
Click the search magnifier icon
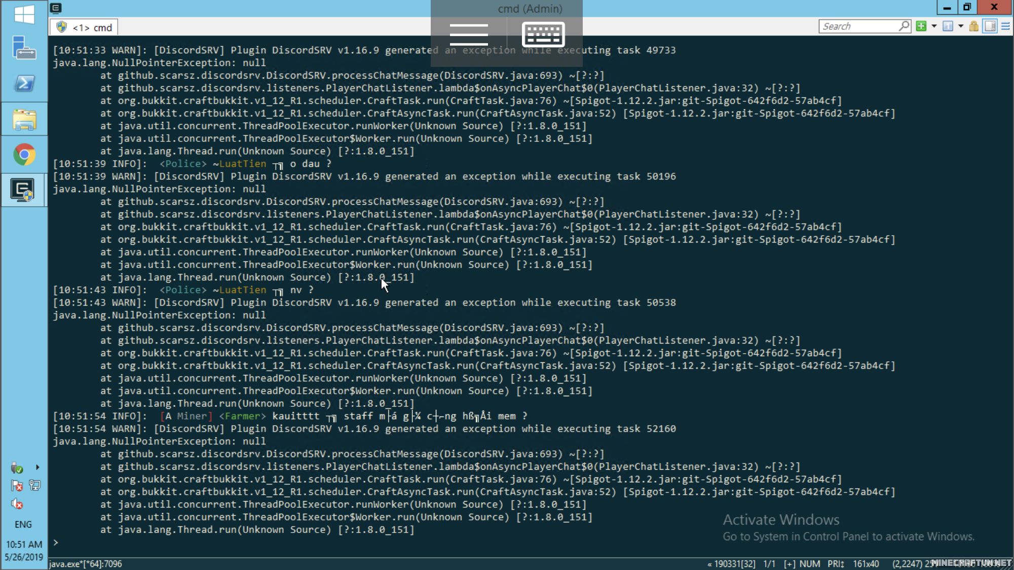pyautogui.click(x=904, y=26)
